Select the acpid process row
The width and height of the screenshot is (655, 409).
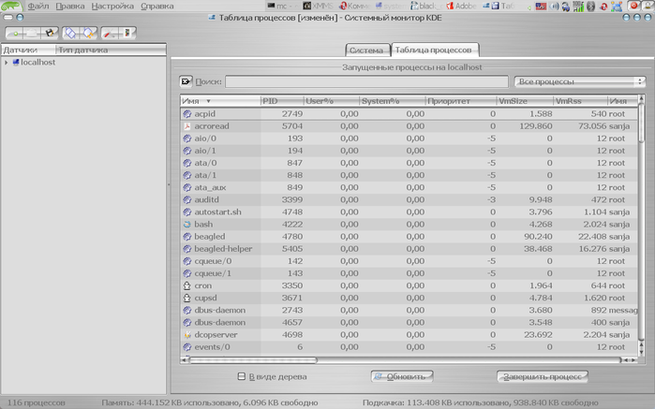click(x=409, y=114)
